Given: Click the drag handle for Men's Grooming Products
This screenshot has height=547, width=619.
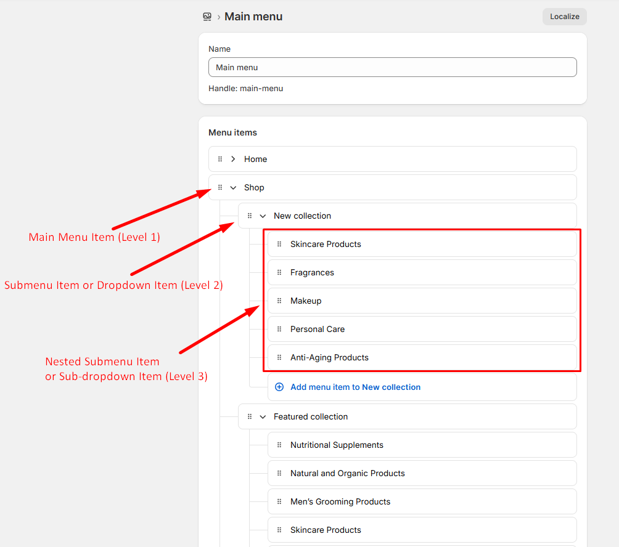Looking at the screenshot, I should pyautogui.click(x=279, y=501).
